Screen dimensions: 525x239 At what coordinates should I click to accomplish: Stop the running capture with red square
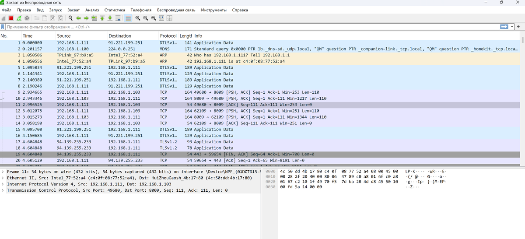[11, 18]
